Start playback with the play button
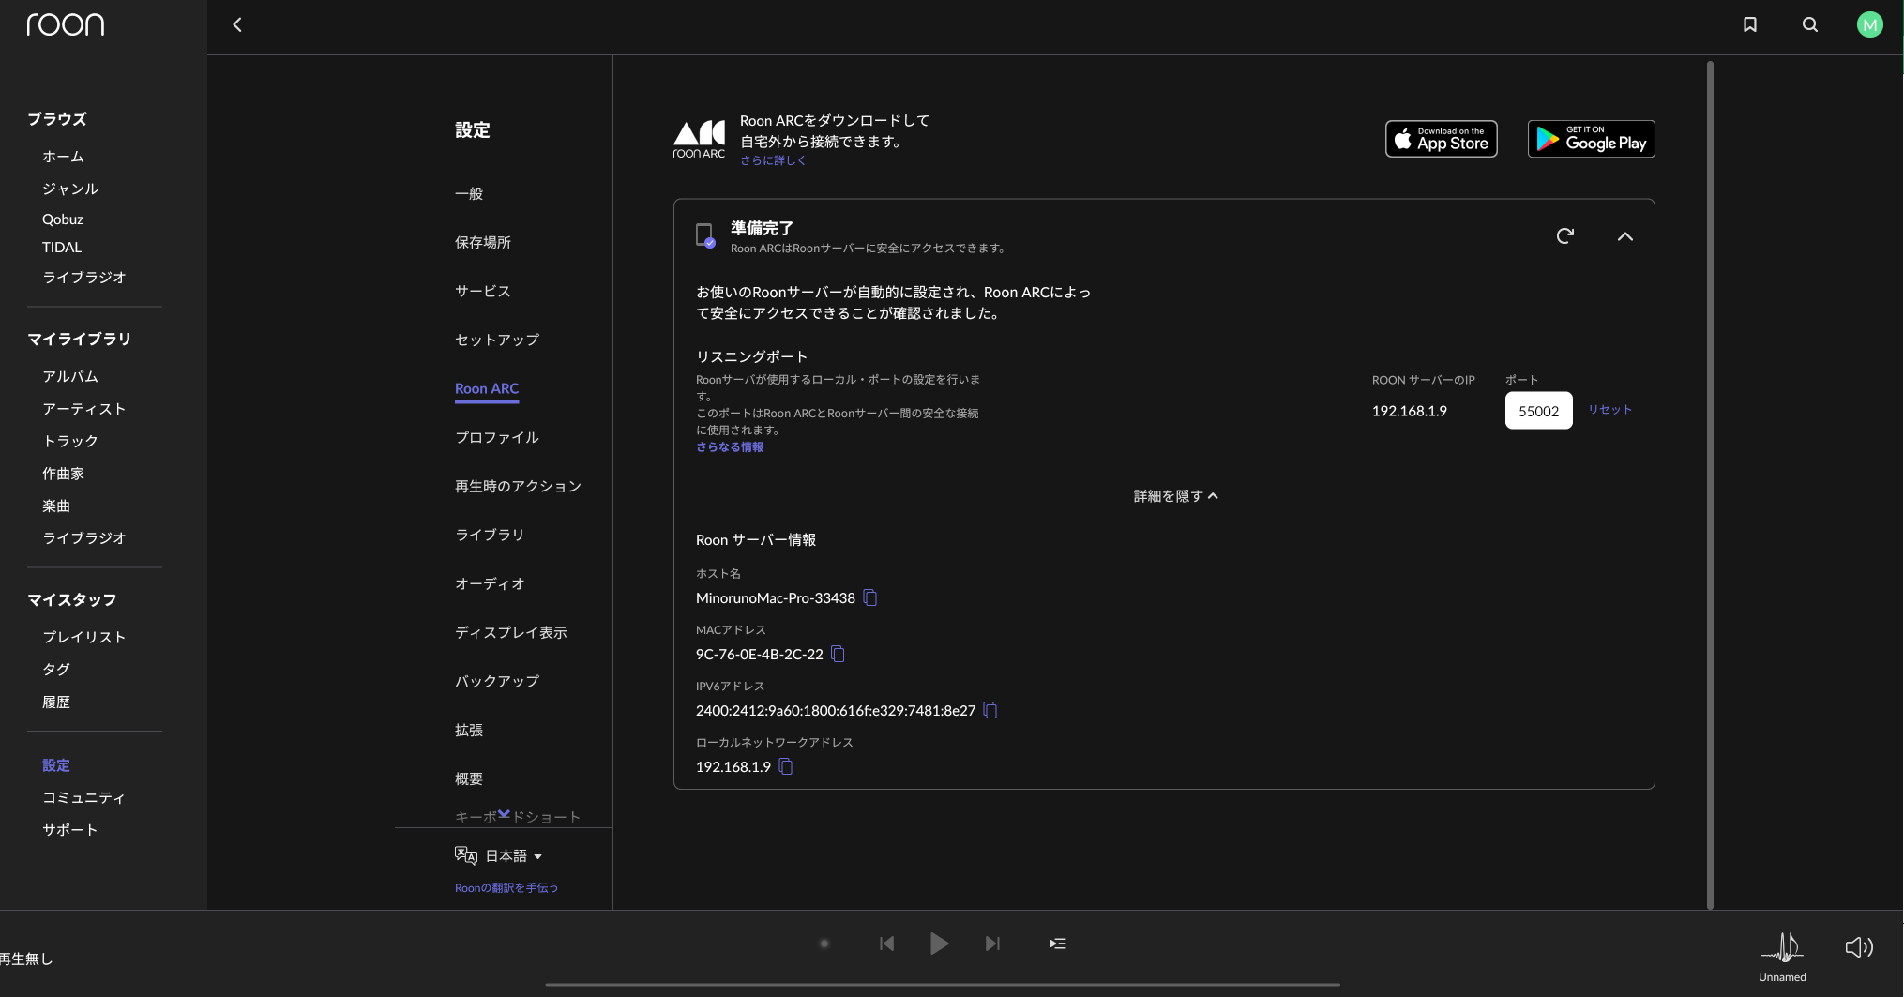Screen dimensions: 1904x997 [x=939, y=944]
